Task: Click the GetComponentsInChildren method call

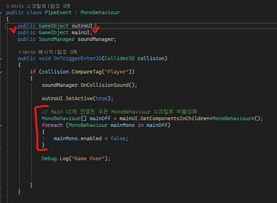Action: (x=175, y=118)
